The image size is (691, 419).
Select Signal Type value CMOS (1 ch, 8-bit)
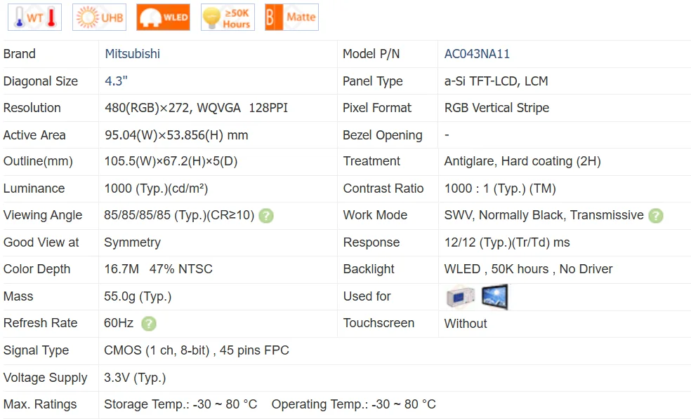157,350
